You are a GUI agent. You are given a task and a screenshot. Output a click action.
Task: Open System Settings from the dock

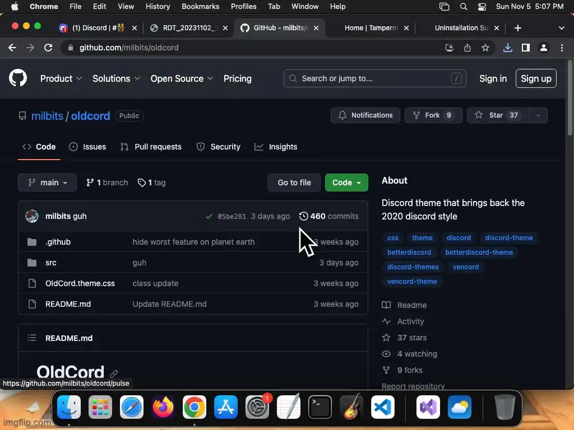click(x=257, y=407)
